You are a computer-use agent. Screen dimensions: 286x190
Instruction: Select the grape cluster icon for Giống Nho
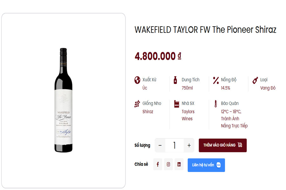click(x=137, y=103)
